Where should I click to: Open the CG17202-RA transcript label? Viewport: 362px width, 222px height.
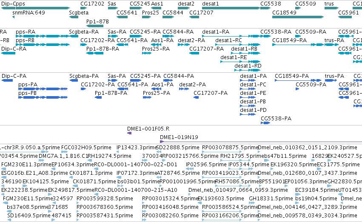[98, 40]
